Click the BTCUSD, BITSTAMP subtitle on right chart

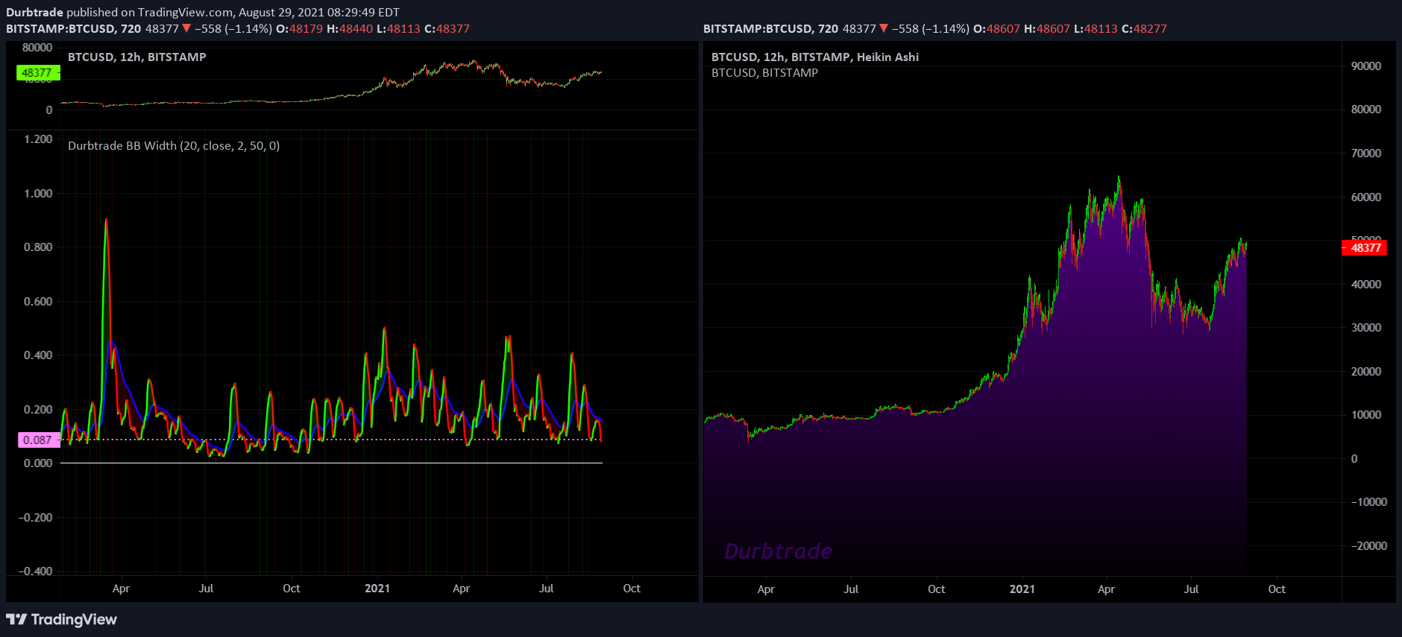click(764, 72)
